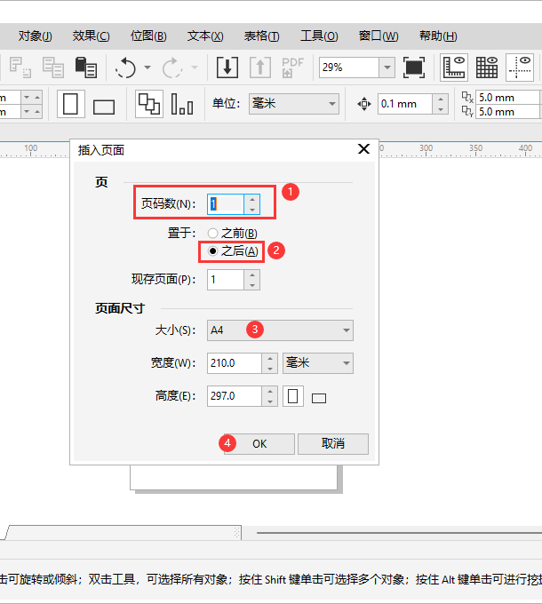Open the 效果(C) menu
Image resolution: width=542 pixels, height=604 pixels.
point(91,36)
